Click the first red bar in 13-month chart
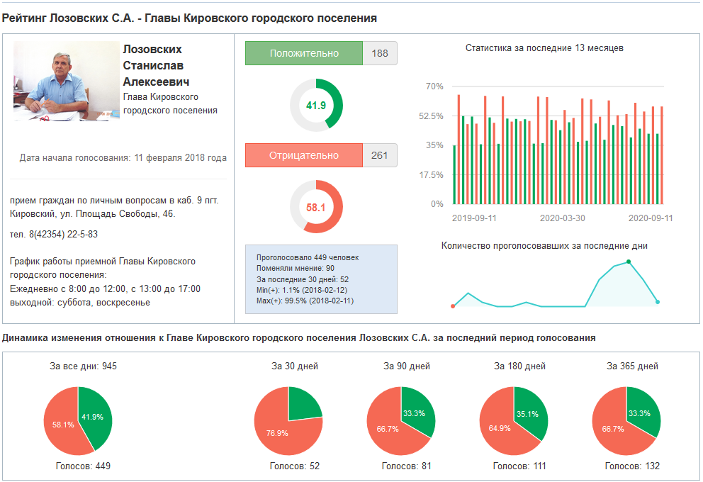This screenshot has height=482, width=703. (x=459, y=150)
